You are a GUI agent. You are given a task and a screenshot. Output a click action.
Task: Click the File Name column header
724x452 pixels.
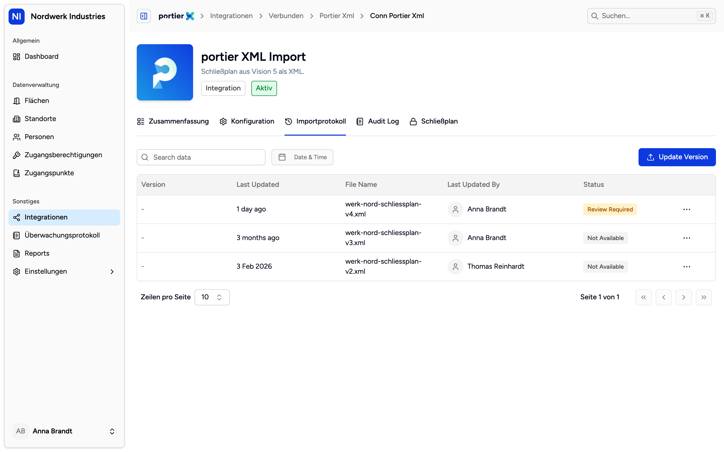point(361,185)
